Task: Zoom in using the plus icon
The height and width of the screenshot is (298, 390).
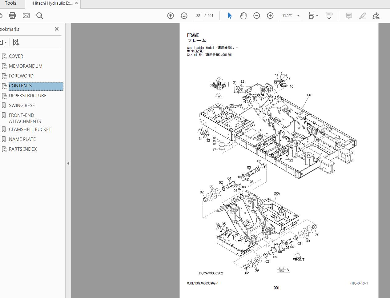Action: pos(270,15)
